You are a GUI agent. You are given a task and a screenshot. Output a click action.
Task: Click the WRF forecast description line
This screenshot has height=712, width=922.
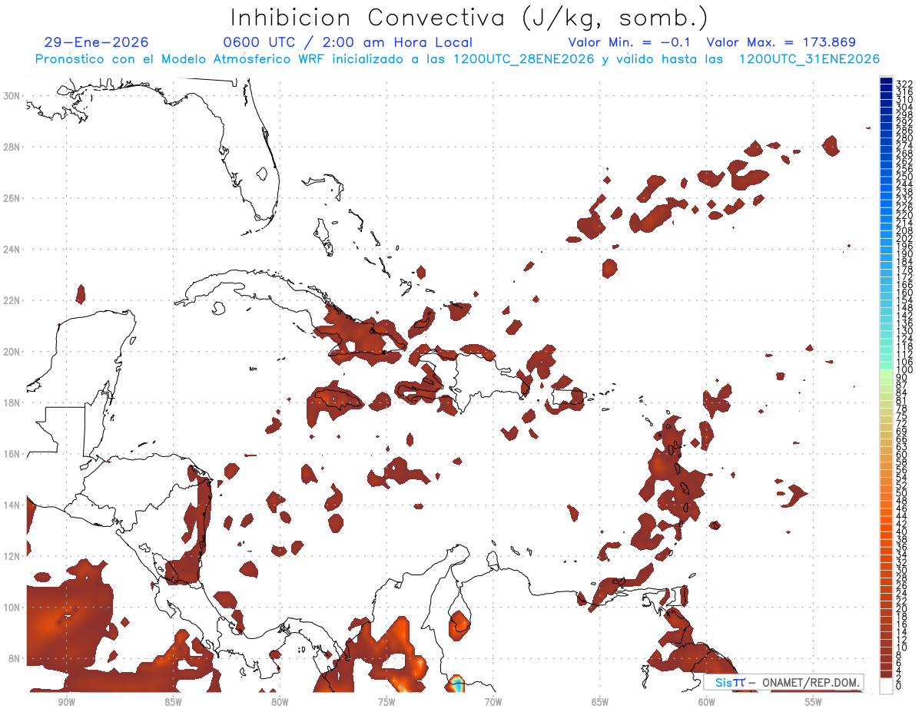(x=457, y=59)
